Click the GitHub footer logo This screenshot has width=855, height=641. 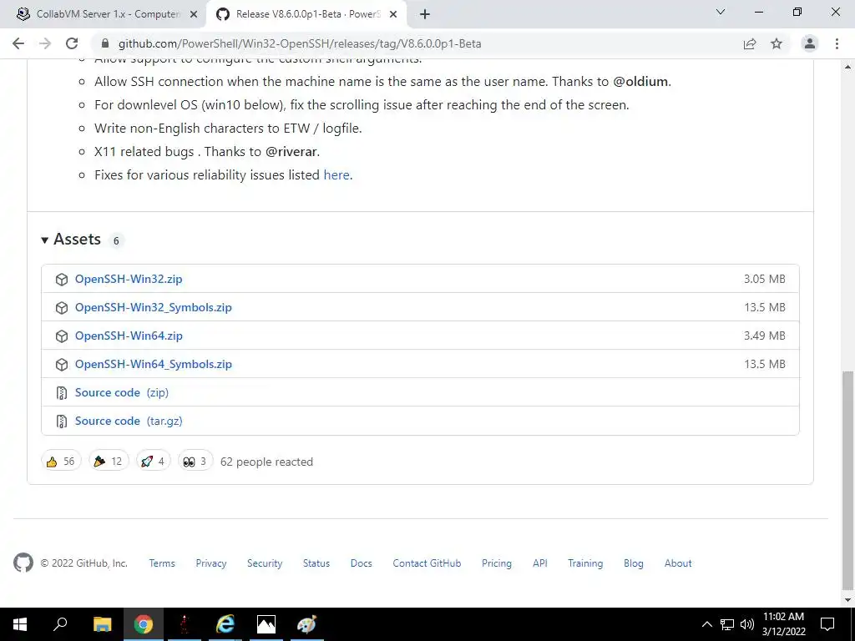click(x=23, y=563)
